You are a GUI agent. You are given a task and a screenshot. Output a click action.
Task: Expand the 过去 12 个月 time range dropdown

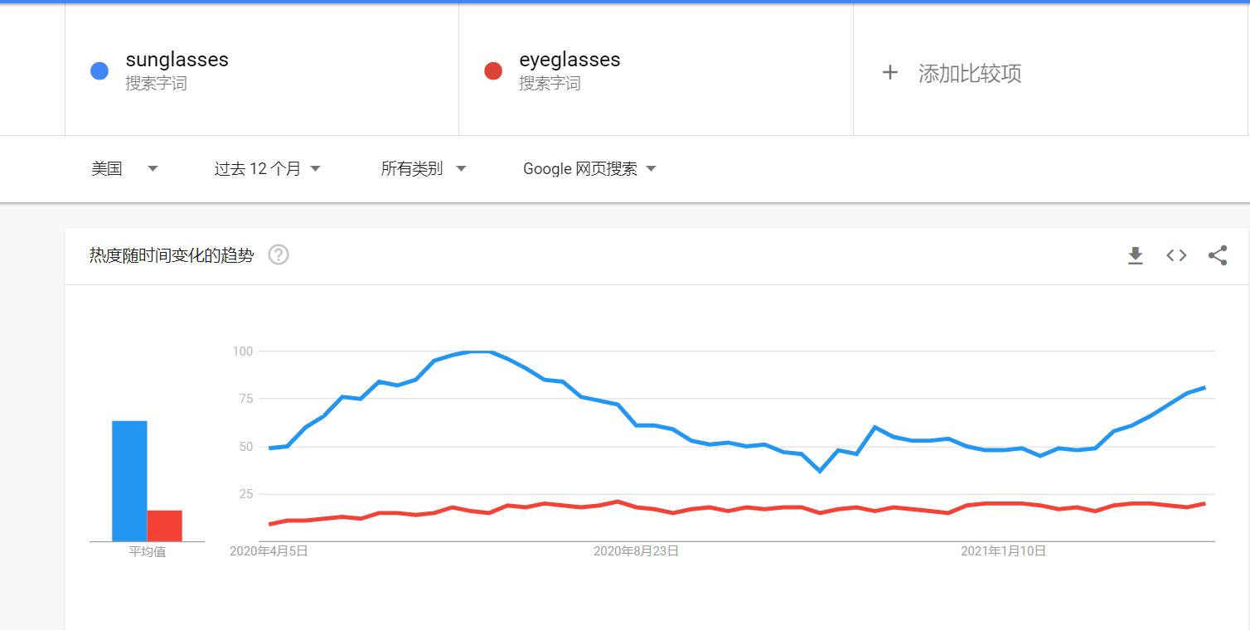click(x=267, y=169)
